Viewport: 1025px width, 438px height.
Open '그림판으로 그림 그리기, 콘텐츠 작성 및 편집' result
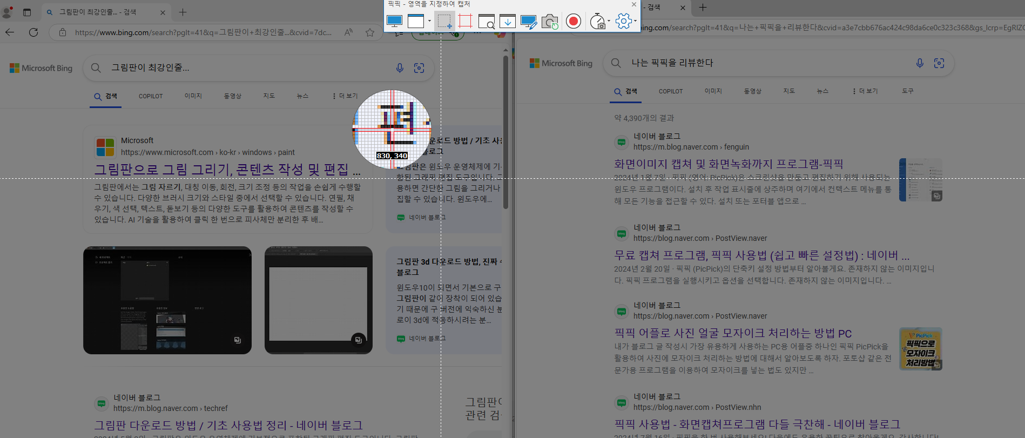pos(227,170)
